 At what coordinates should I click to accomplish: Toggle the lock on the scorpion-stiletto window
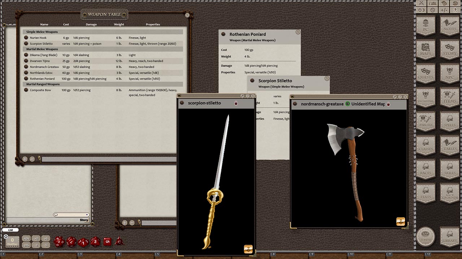pos(236,103)
